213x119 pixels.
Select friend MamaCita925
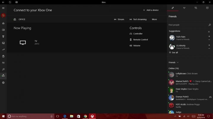tap(190, 82)
